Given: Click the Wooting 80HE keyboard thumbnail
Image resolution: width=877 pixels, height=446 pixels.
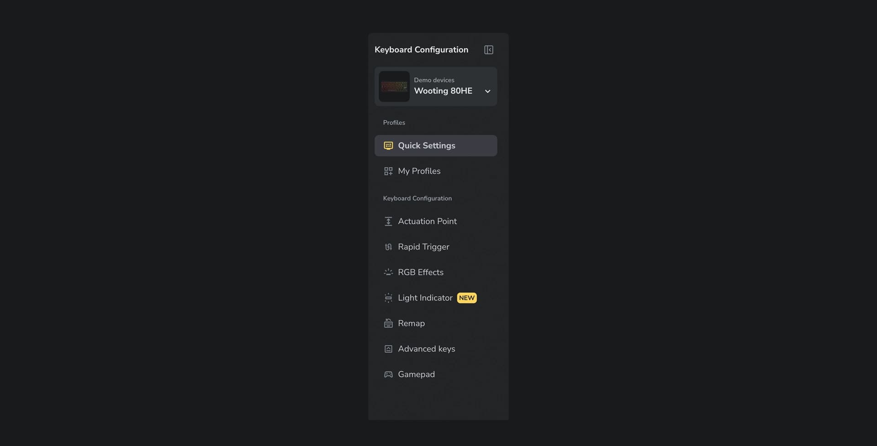Looking at the screenshot, I should tap(394, 87).
